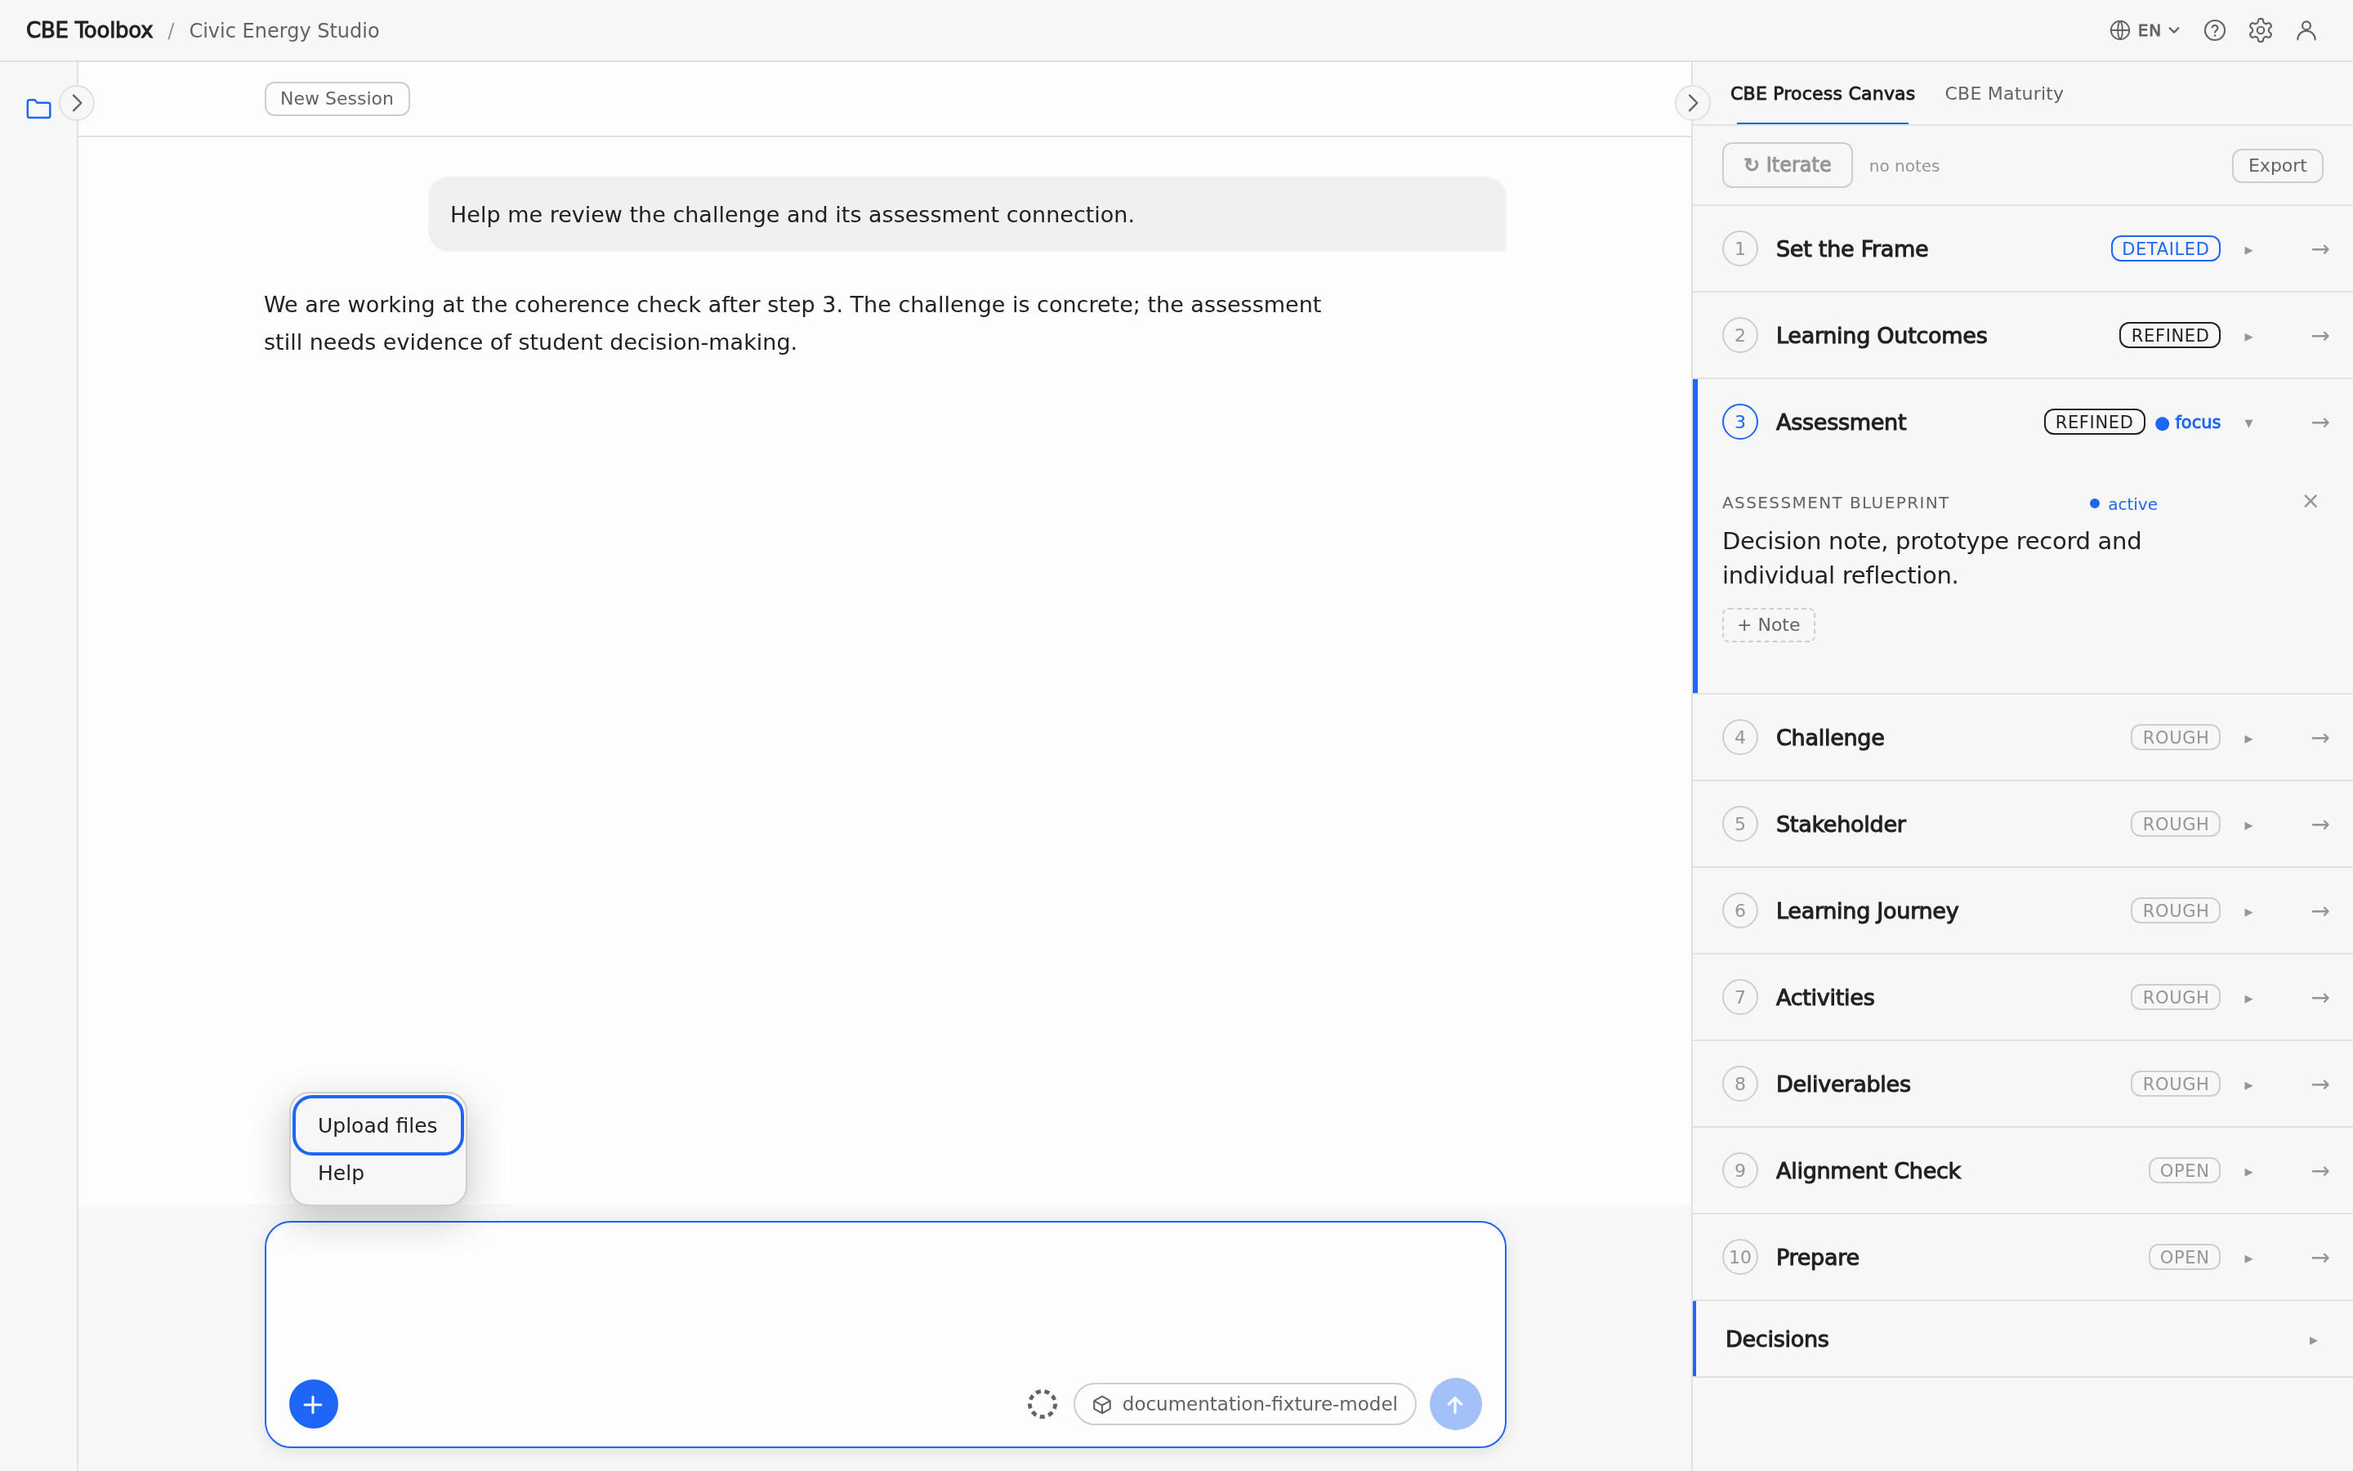Viewport: 2353px width, 1471px height.
Task: Click the ROUGH badge on Stakeholder
Action: click(2175, 824)
